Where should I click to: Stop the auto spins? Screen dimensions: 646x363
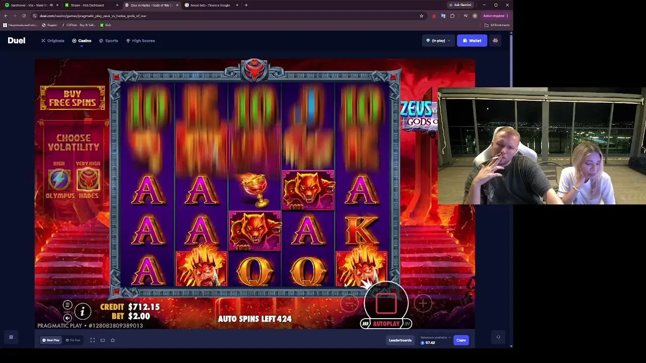pyautogui.click(x=386, y=304)
